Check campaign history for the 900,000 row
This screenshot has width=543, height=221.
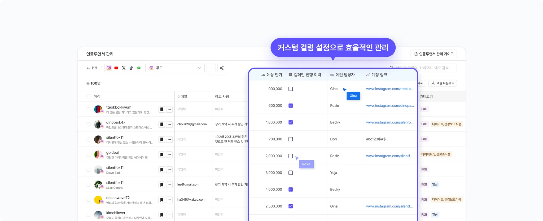pyautogui.click(x=291, y=89)
